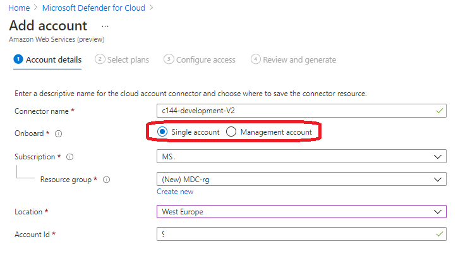The height and width of the screenshot is (258, 463).
Task: Switch to the Select plans tab
Action: coord(128,60)
